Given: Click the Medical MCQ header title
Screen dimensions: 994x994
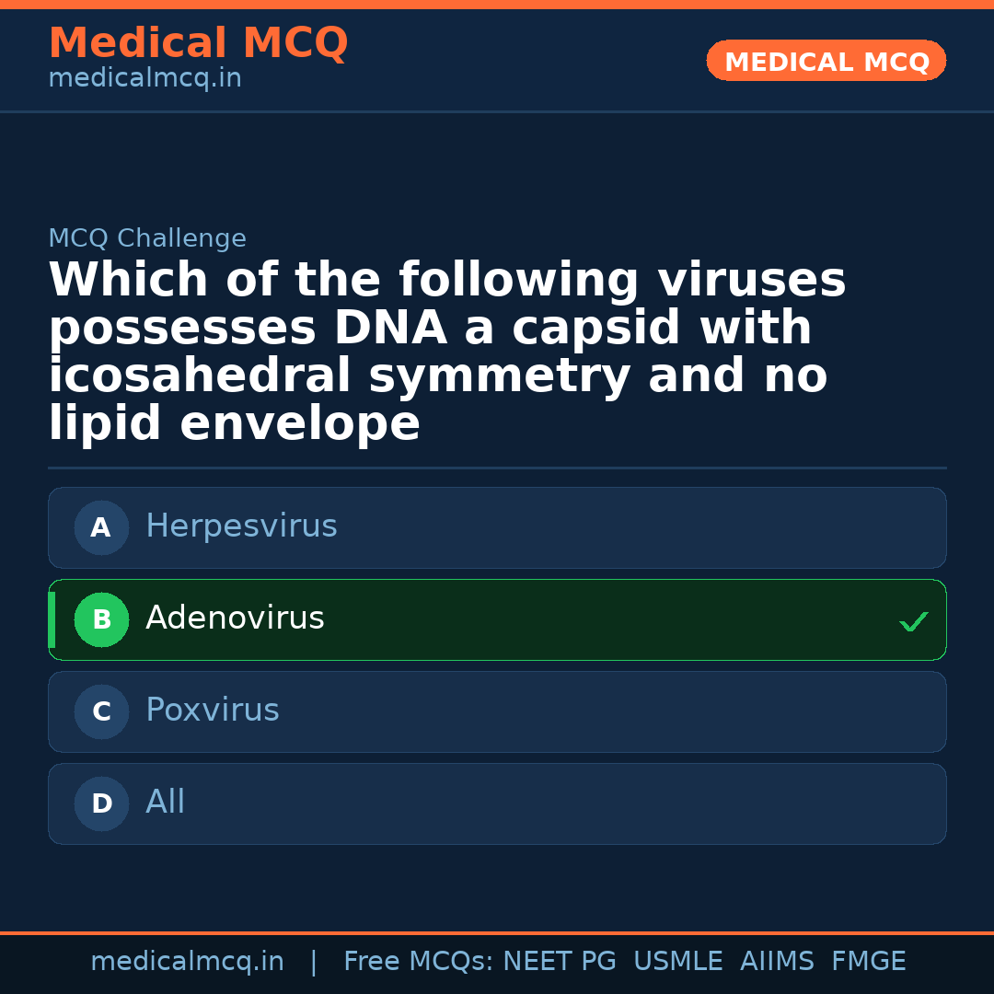Looking at the screenshot, I should tap(198, 43).
